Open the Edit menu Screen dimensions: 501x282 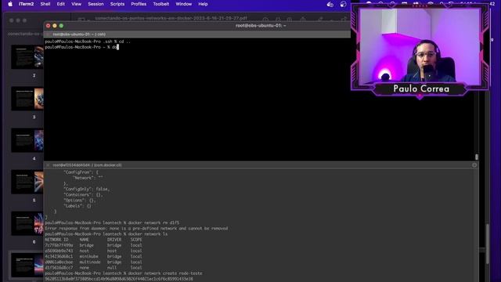[61, 4]
